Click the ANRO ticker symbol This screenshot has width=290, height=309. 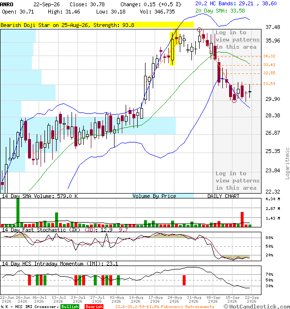[x=7, y=4]
